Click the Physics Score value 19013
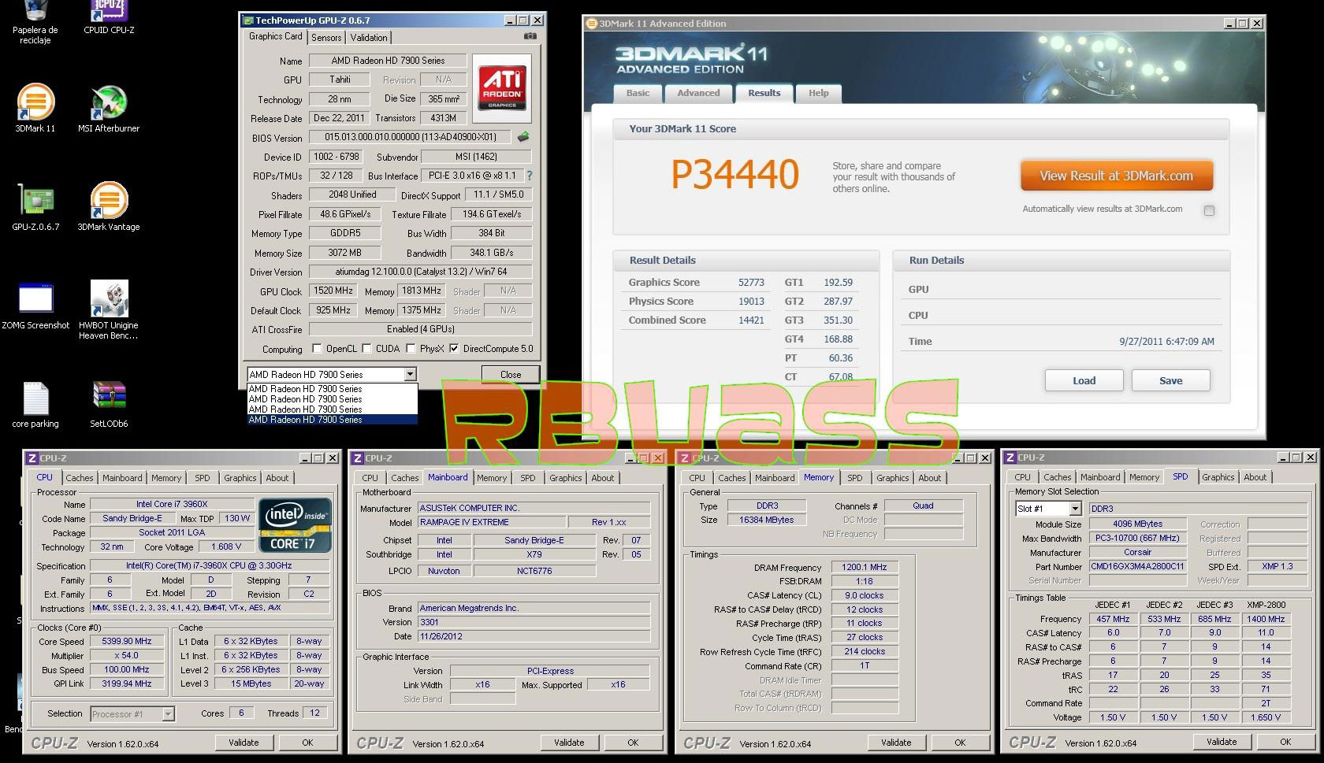 (x=751, y=302)
